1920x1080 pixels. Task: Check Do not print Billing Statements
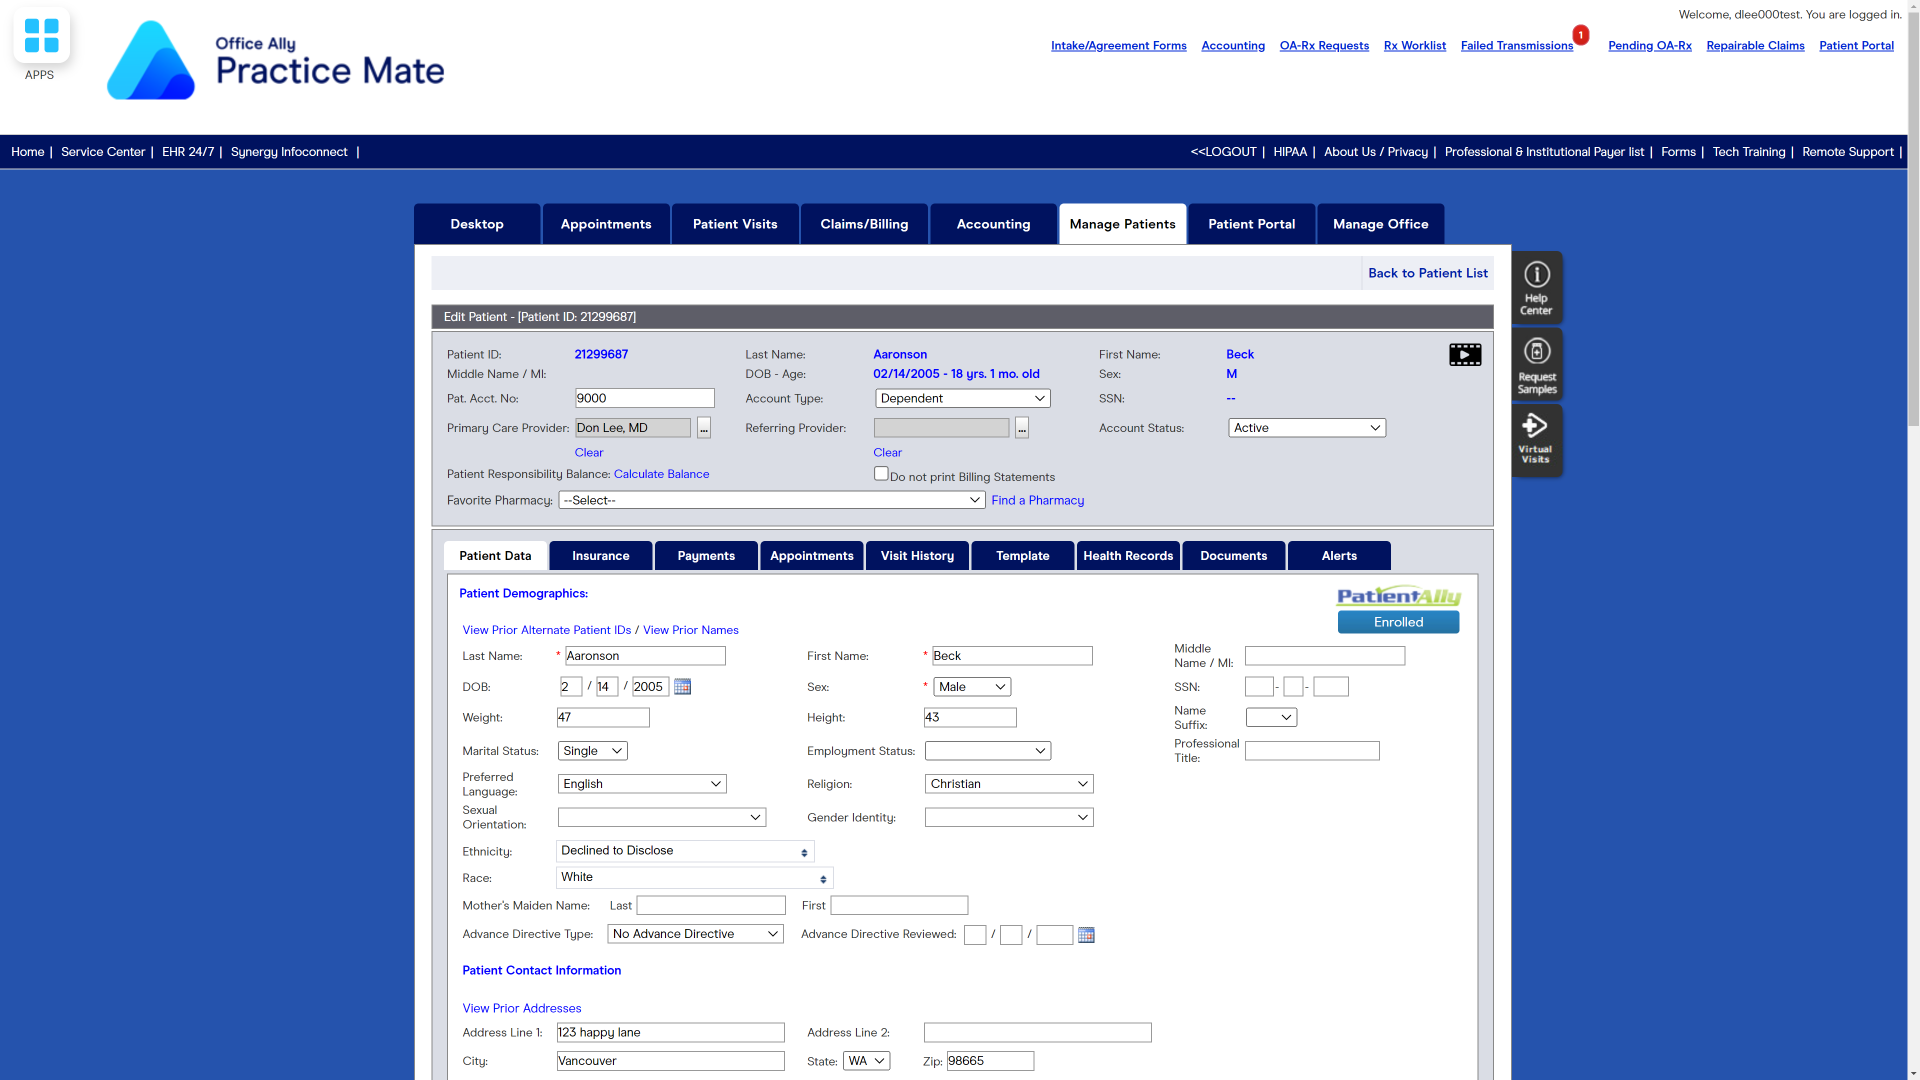coord(881,474)
